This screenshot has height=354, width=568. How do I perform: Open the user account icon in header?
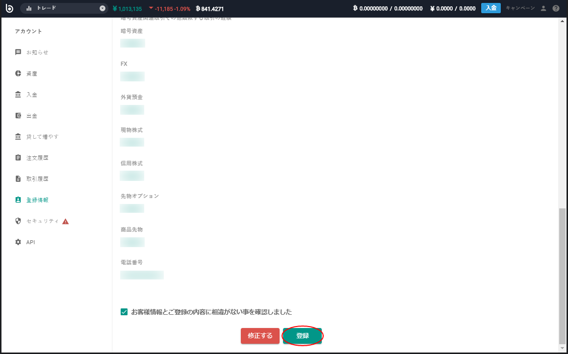click(543, 8)
